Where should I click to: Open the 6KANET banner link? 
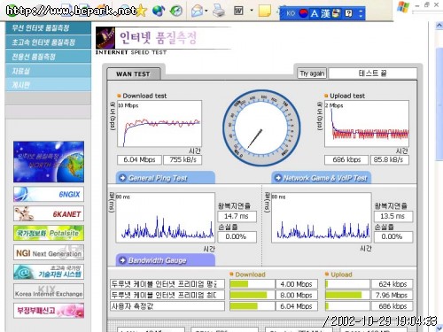pyautogui.click(x=49, y=213)
